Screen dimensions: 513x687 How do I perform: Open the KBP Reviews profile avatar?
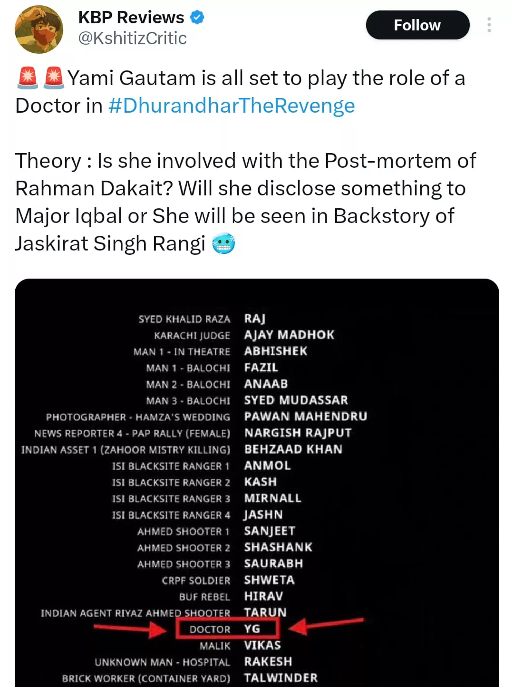click(39, 29)
